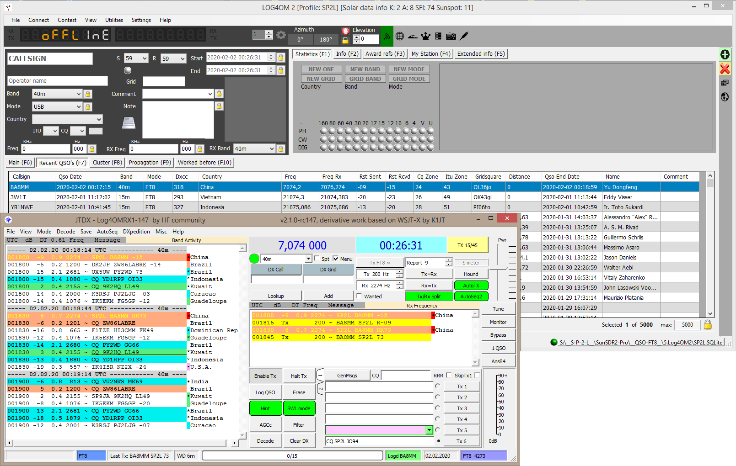Screen dimensions: 736x466
Task: Open the R report 59 dropdown
Action: click(x=182, y=58)
